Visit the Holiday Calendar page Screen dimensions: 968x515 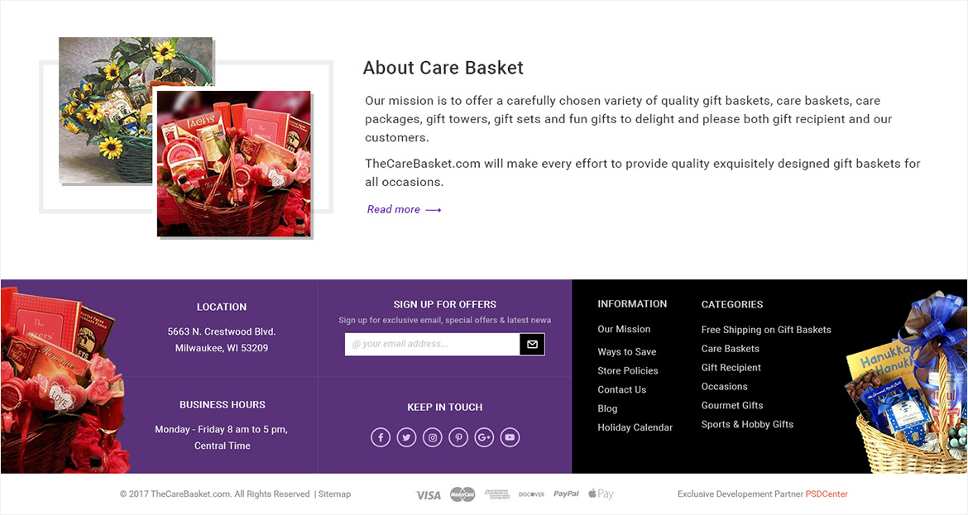click(635, 427)
